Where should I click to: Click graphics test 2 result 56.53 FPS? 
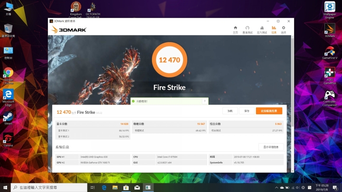124,137
